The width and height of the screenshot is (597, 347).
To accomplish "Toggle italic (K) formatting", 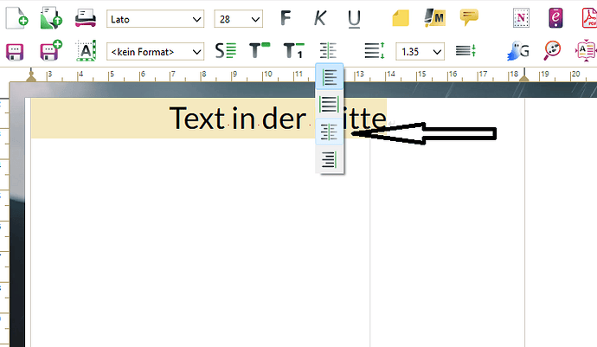I will (320, 18).
